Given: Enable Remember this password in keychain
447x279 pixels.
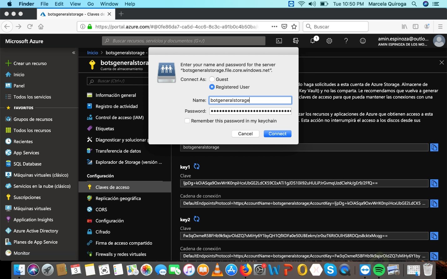Looking at the screenshot, I should pyautogui.click(x=187, y=121).
